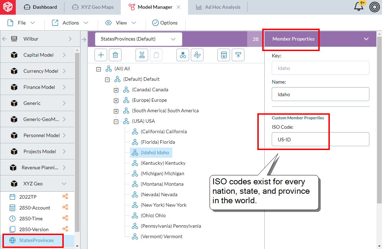Open the StatesProvinces (Default) hierarchy dropdown
The image size is (382, 249).
(139, 39)
